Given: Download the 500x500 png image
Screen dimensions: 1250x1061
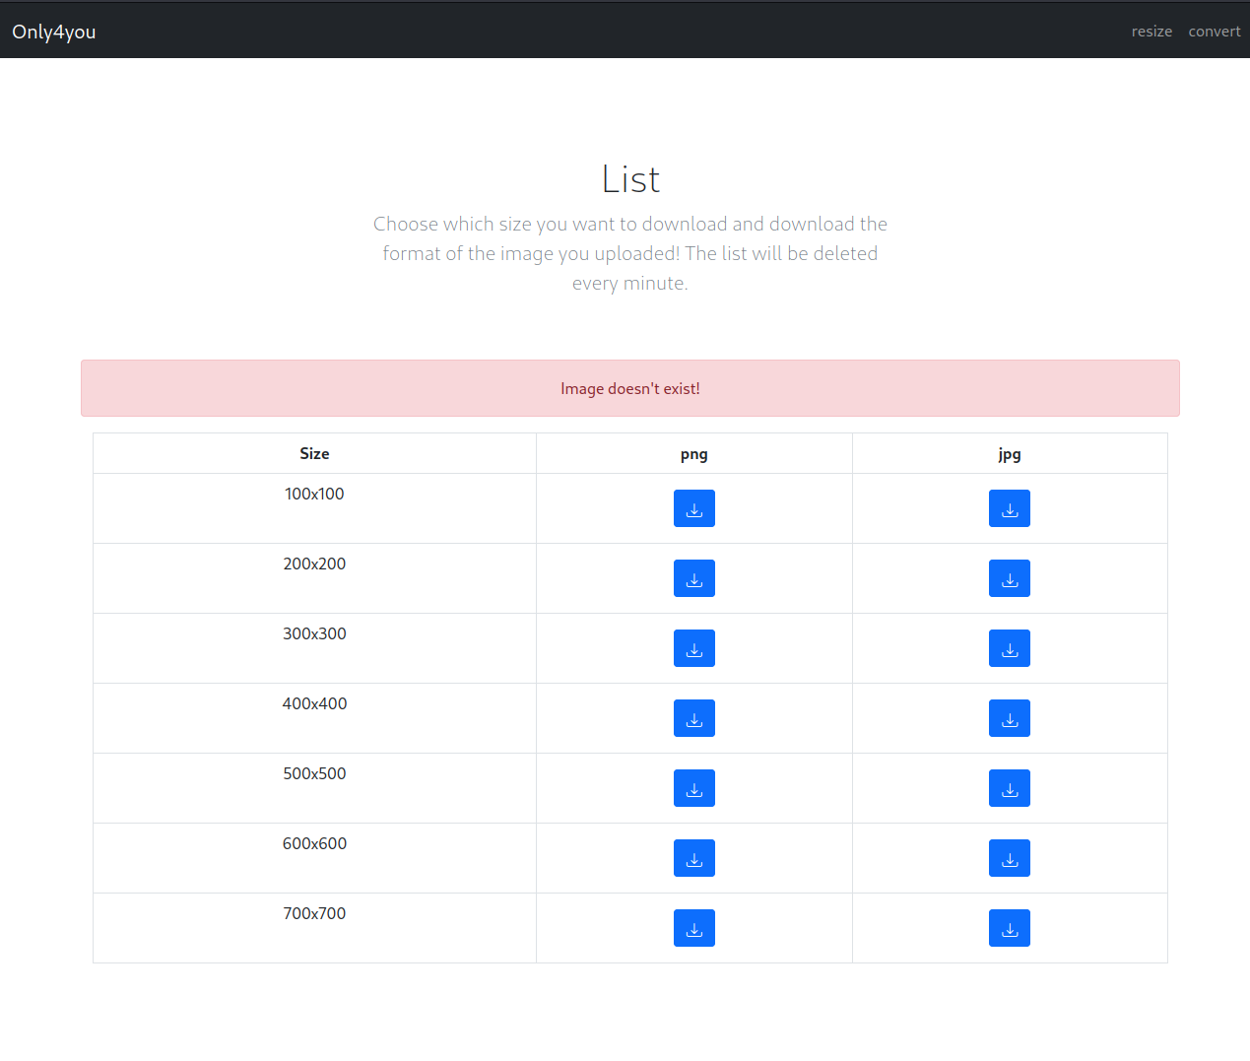Looking at the screenshot, I should 694,788.
